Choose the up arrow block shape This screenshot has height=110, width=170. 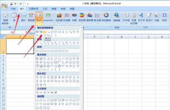coord(44,77)
